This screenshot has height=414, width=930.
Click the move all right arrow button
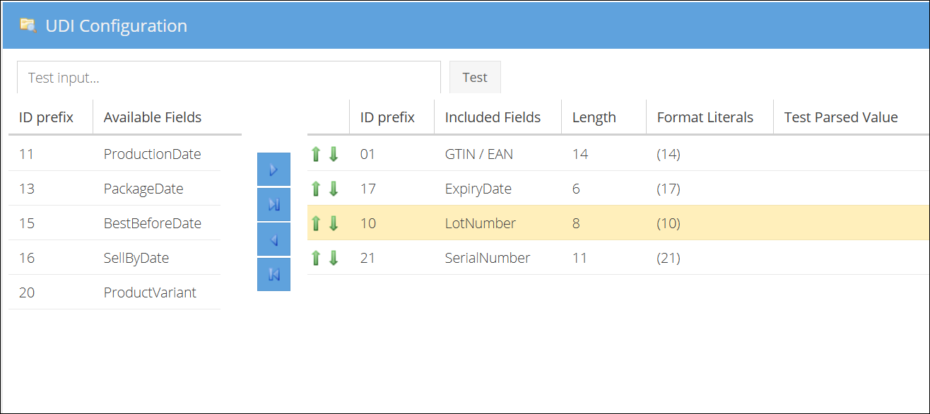[273, 205]
